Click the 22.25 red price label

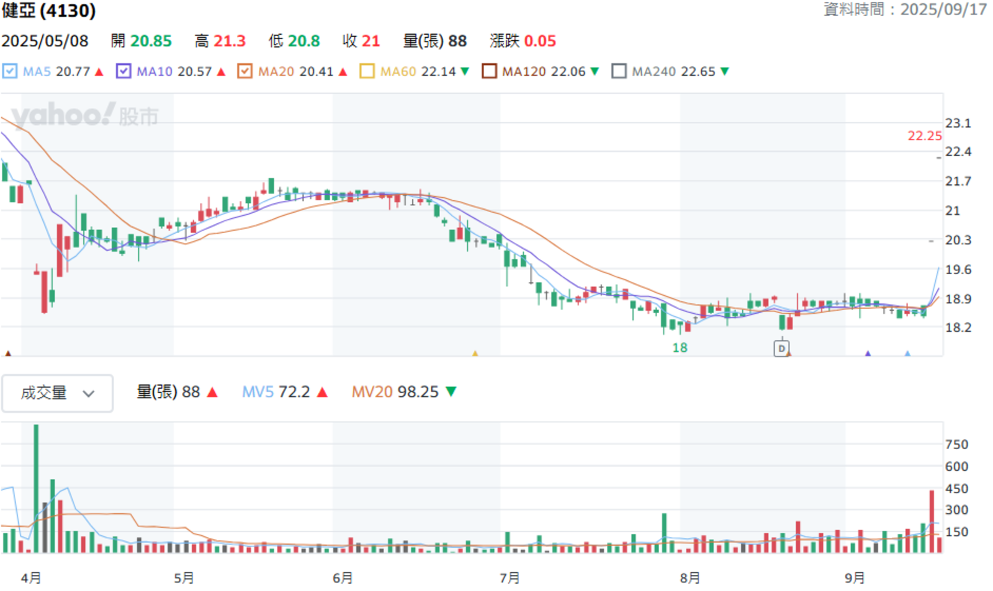[x=925, y=136]
